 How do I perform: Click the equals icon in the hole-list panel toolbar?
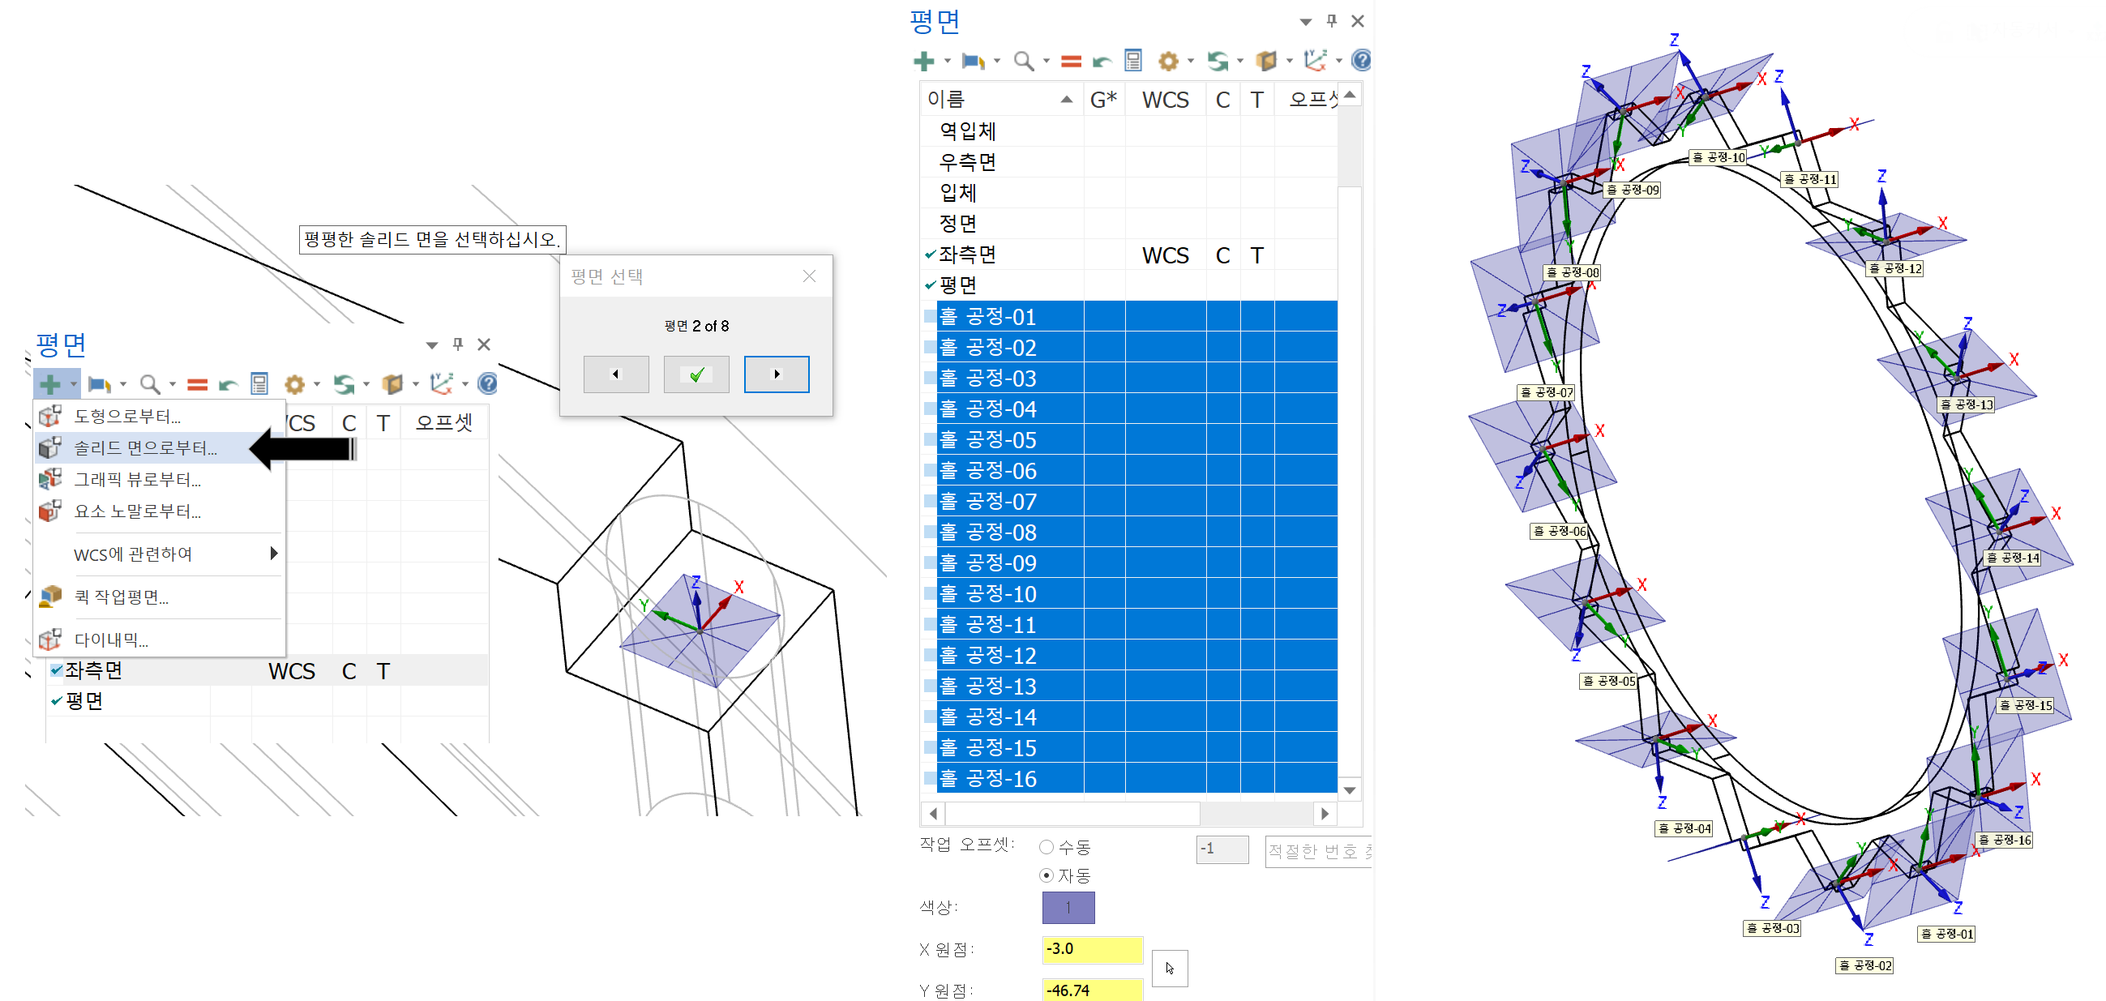point(1070,62)
